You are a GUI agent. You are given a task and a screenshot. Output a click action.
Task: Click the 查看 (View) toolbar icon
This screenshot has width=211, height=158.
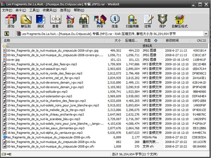pyautogui.click(x=56, y=21)
